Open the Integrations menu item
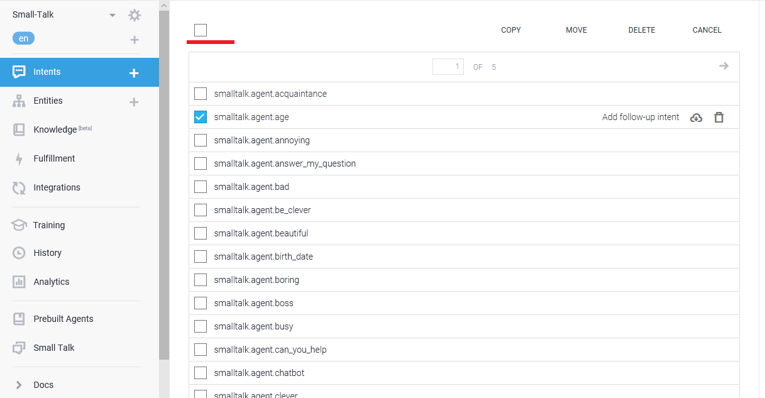This screenshot has width=765, height=398. 57,187
